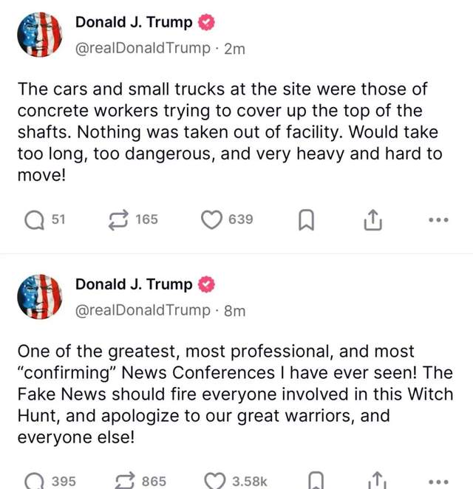
Task: Like the News Conferences post
Action: click(214, 481)
